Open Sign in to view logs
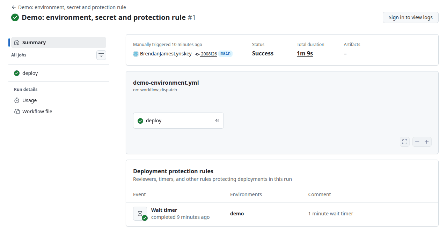The width and height of the screenshot is (447, 230). click(411, 17)
